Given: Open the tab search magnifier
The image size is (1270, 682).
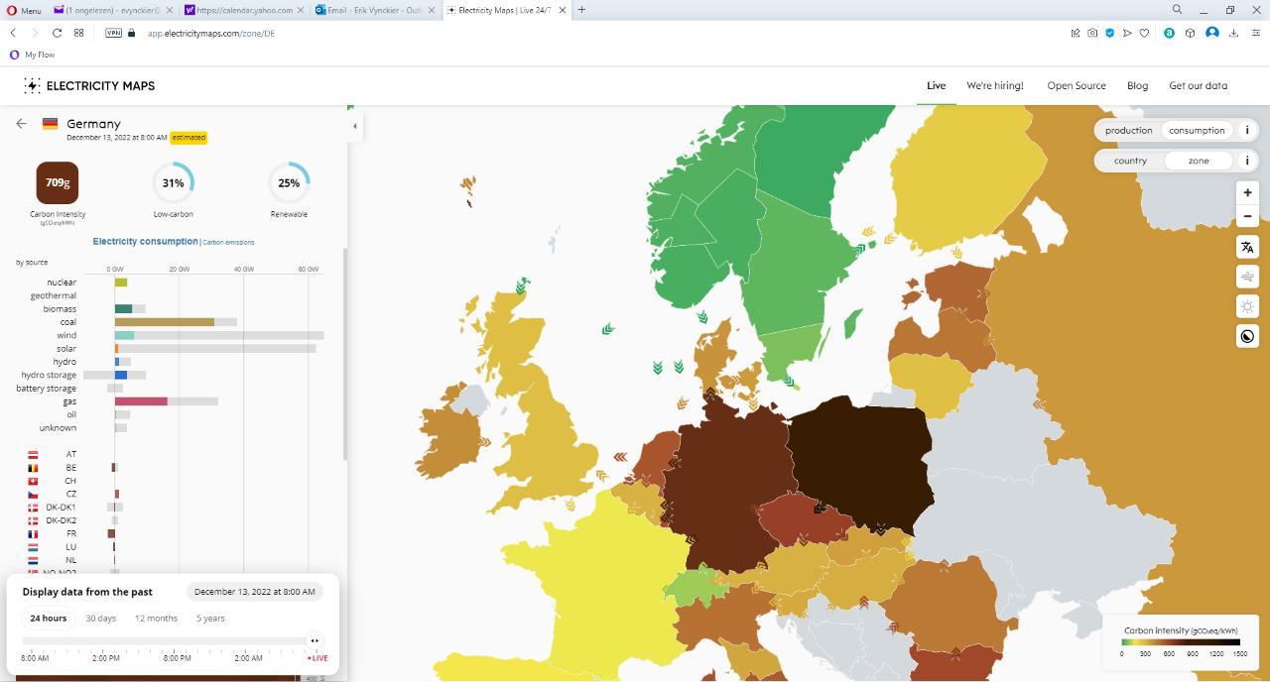Looking at the screenshot, I should click(x=1177, y=10).
